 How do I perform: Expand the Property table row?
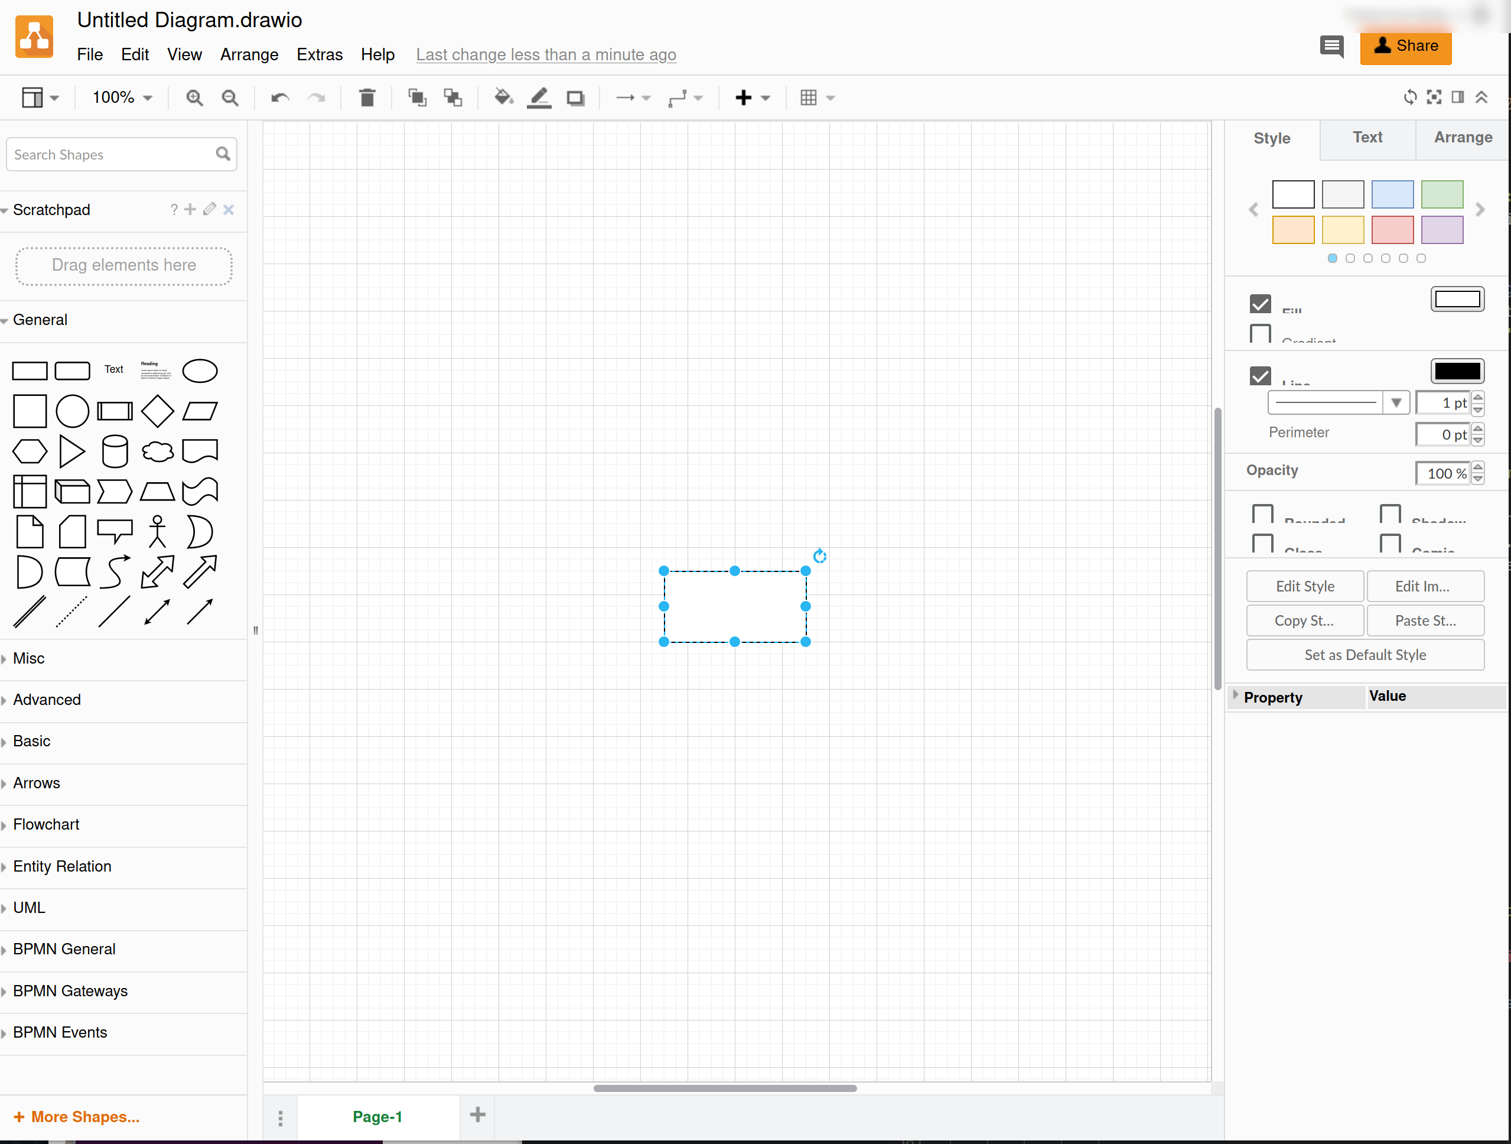point(1235,695)
